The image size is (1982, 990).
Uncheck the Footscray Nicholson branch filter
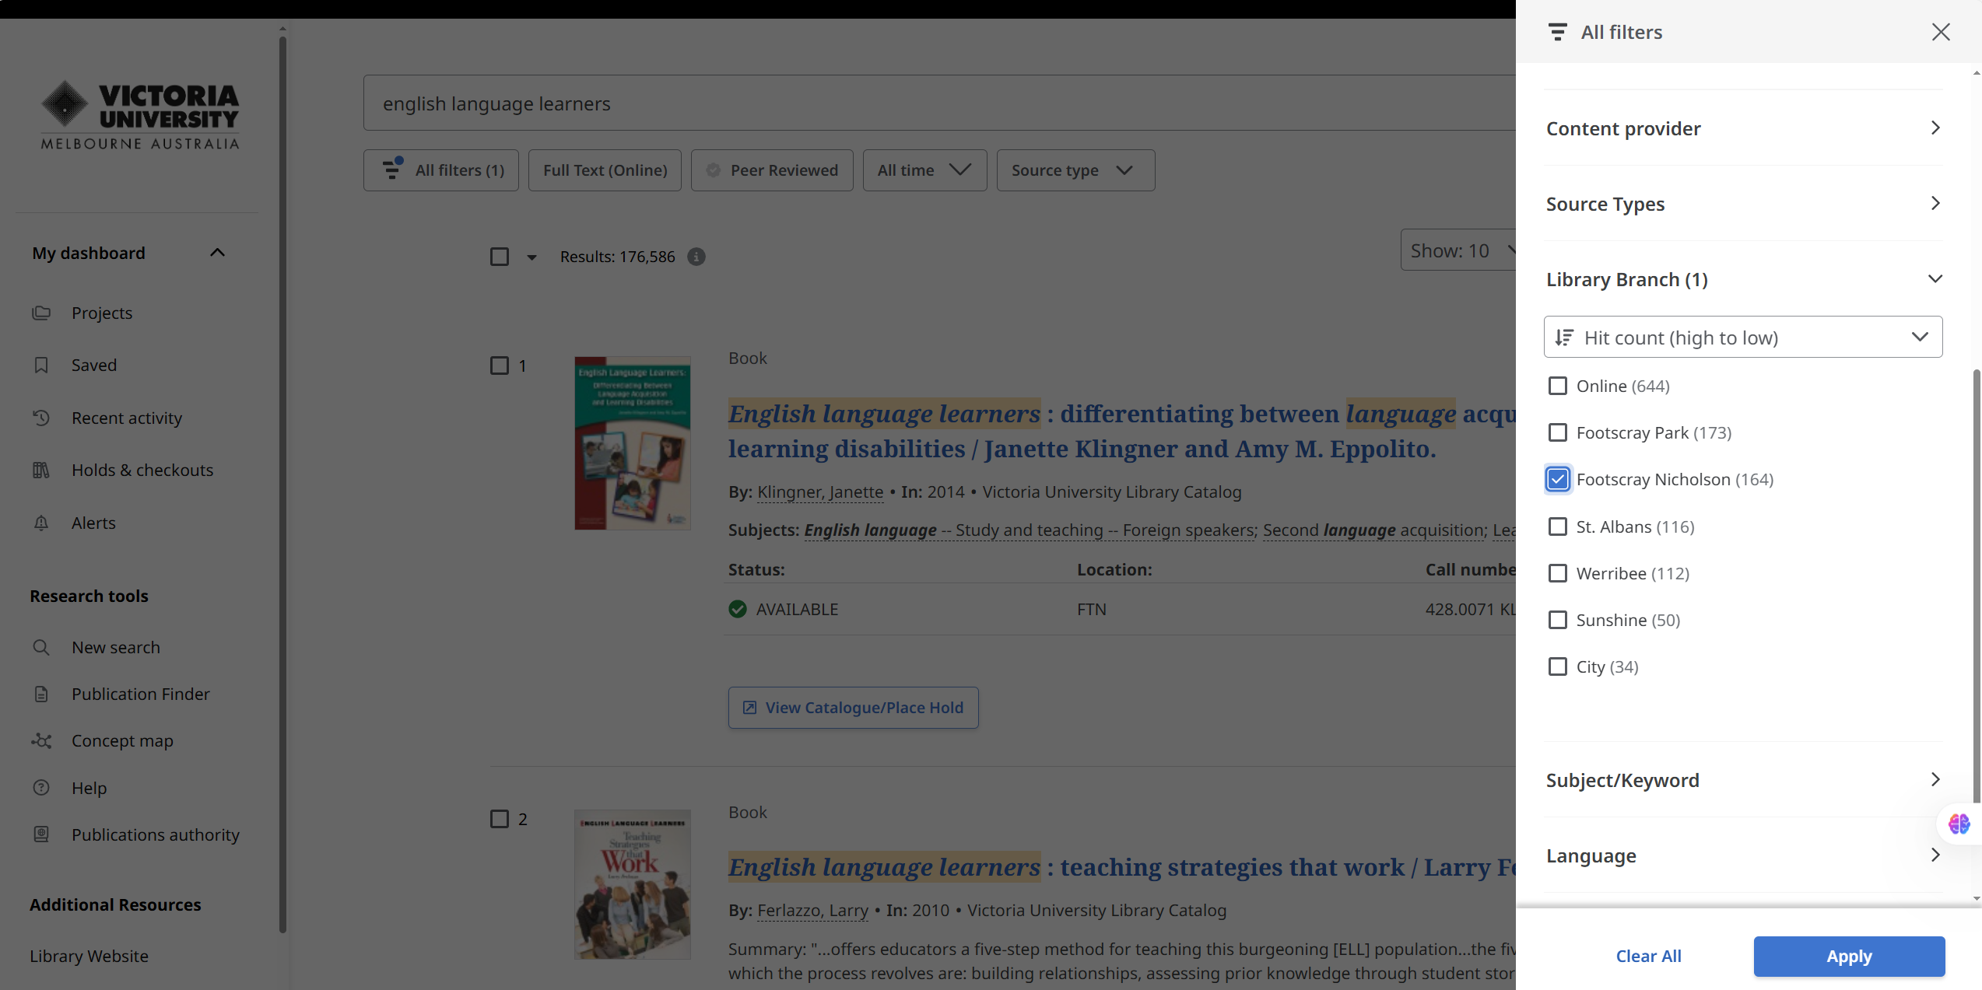pyautogui.click(x=1557, y=479)
